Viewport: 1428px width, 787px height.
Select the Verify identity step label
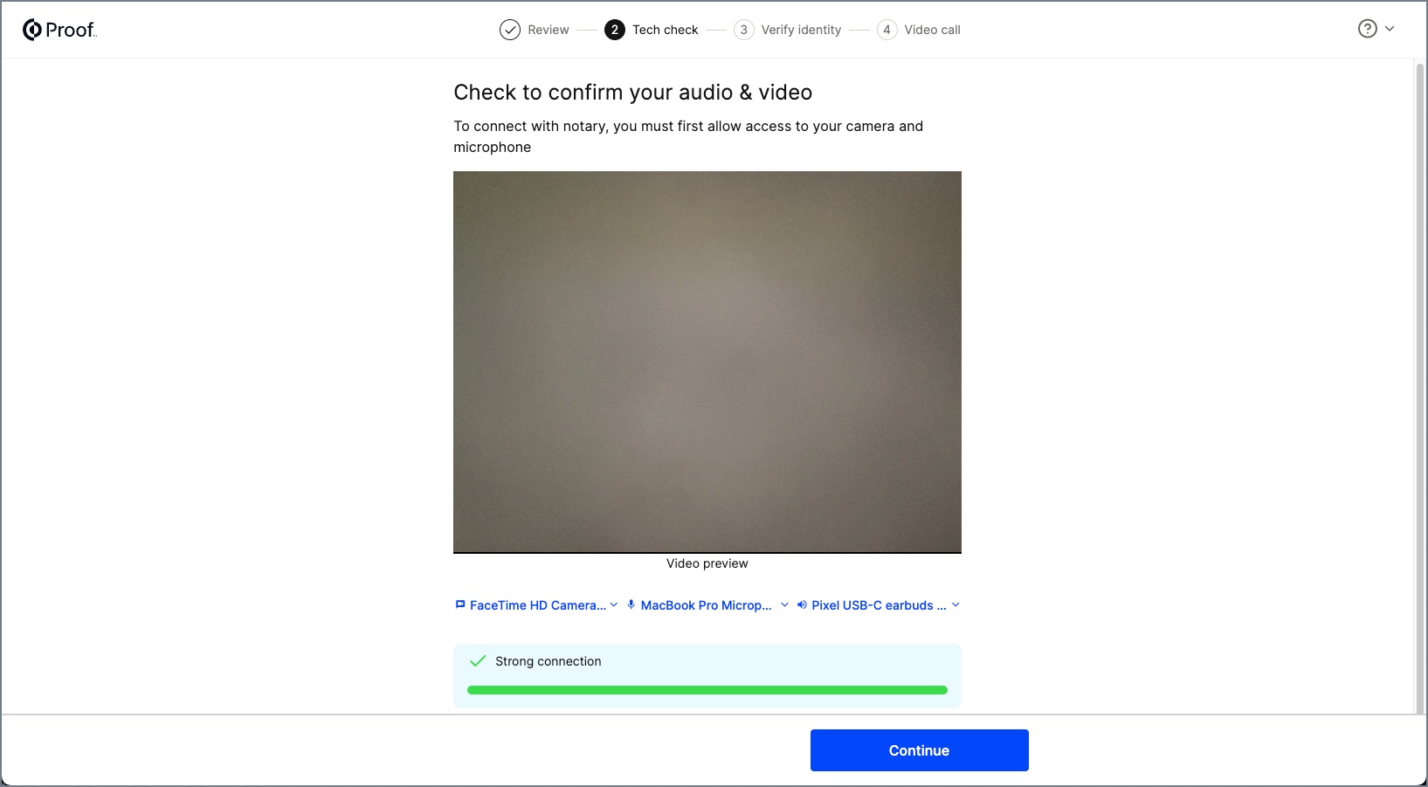click(x=801, y=30)
